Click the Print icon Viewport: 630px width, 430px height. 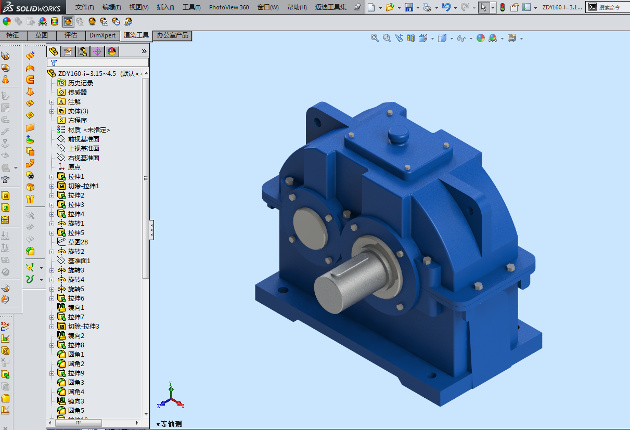tap(427, 7)
